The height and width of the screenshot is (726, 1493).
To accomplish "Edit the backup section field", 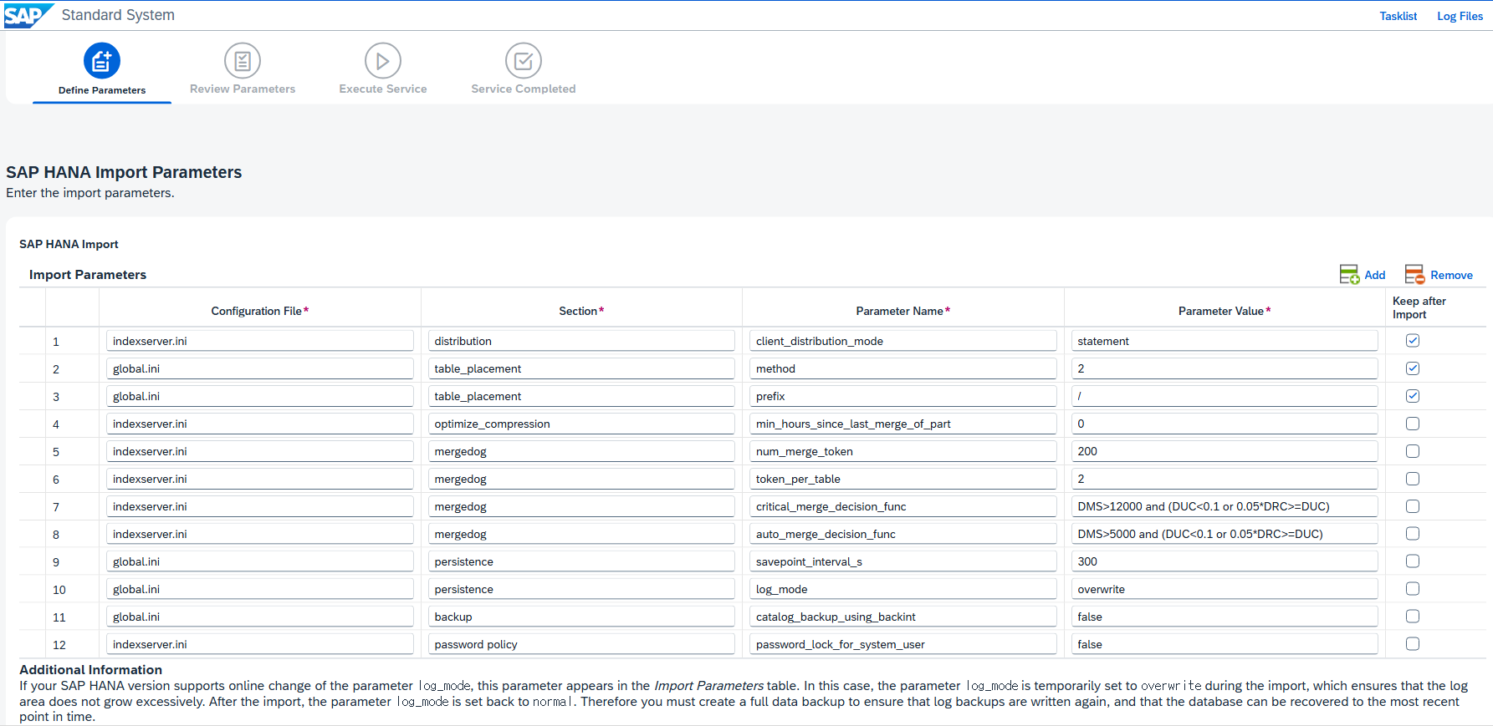I will point(581,617).
